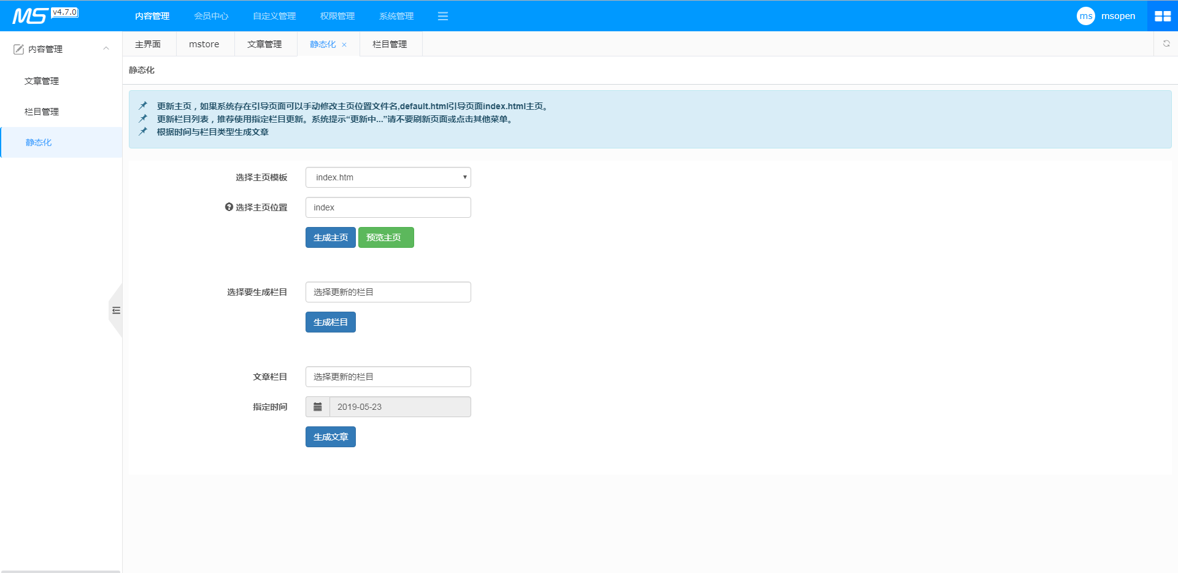The height and width of the screenshot is (573, 1178).
Task: Click the pin icon beside 更新栏目列表 tip
Action: pyautogui.click(x=143, y=118)
